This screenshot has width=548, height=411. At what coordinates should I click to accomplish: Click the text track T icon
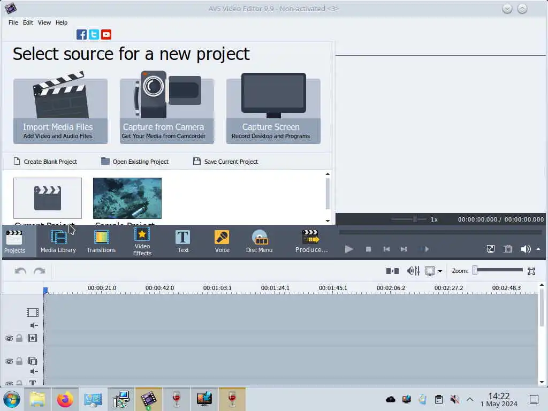[33, 383]
